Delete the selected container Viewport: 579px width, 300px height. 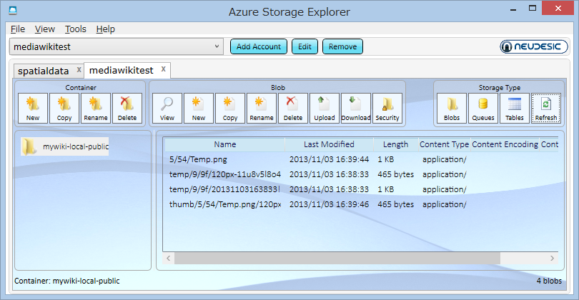127,108
